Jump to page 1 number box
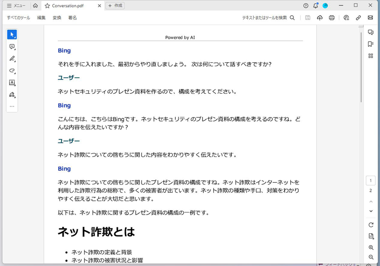 pos(370,180)
